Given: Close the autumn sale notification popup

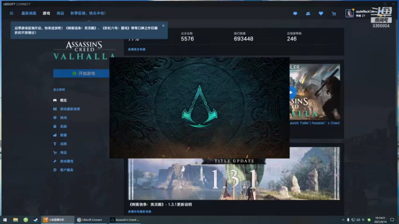Looking at the screenshot, I should tap(164, 26).
